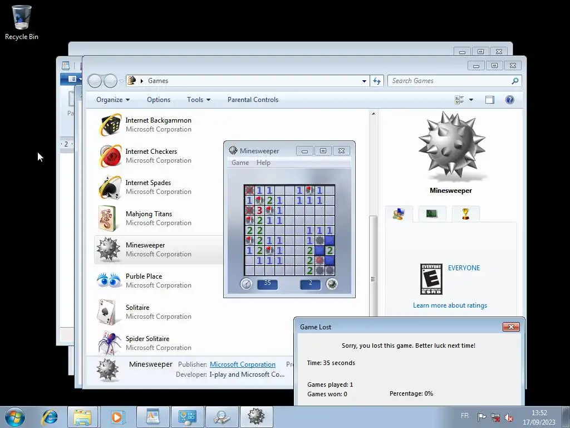Click the mine counter icon in Minesweeper
Screen dimensions: 570x428
pos(332,284)
